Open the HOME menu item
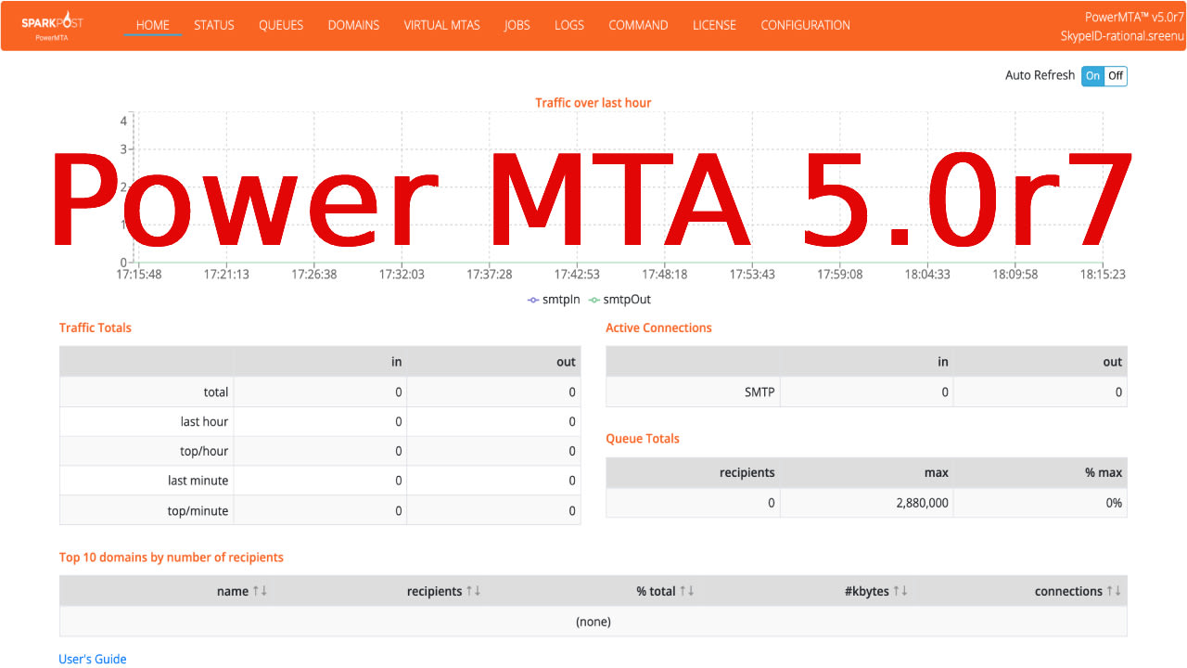Image resolution: width=1187 pixels, height=668 pixels. (x=153, y=25)
